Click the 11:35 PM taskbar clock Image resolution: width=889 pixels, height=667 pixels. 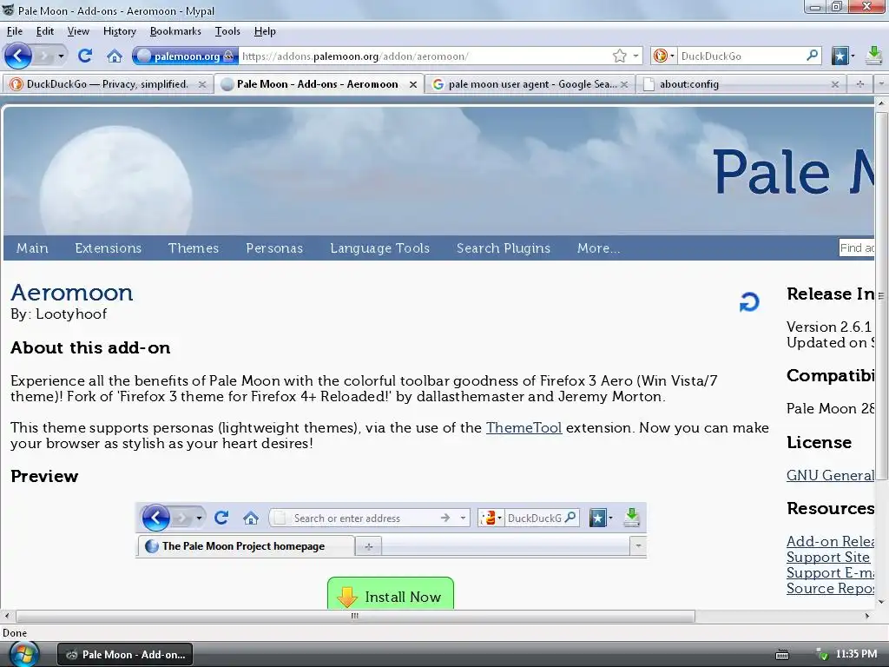tap(856, 654)
